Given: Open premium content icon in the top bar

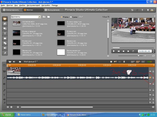Looking at the screenshot, I should click(x=152, y=10).
